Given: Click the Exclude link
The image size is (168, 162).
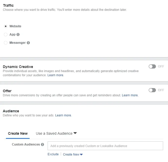Looking at the screenshot, I should click(x=53, y=154).
